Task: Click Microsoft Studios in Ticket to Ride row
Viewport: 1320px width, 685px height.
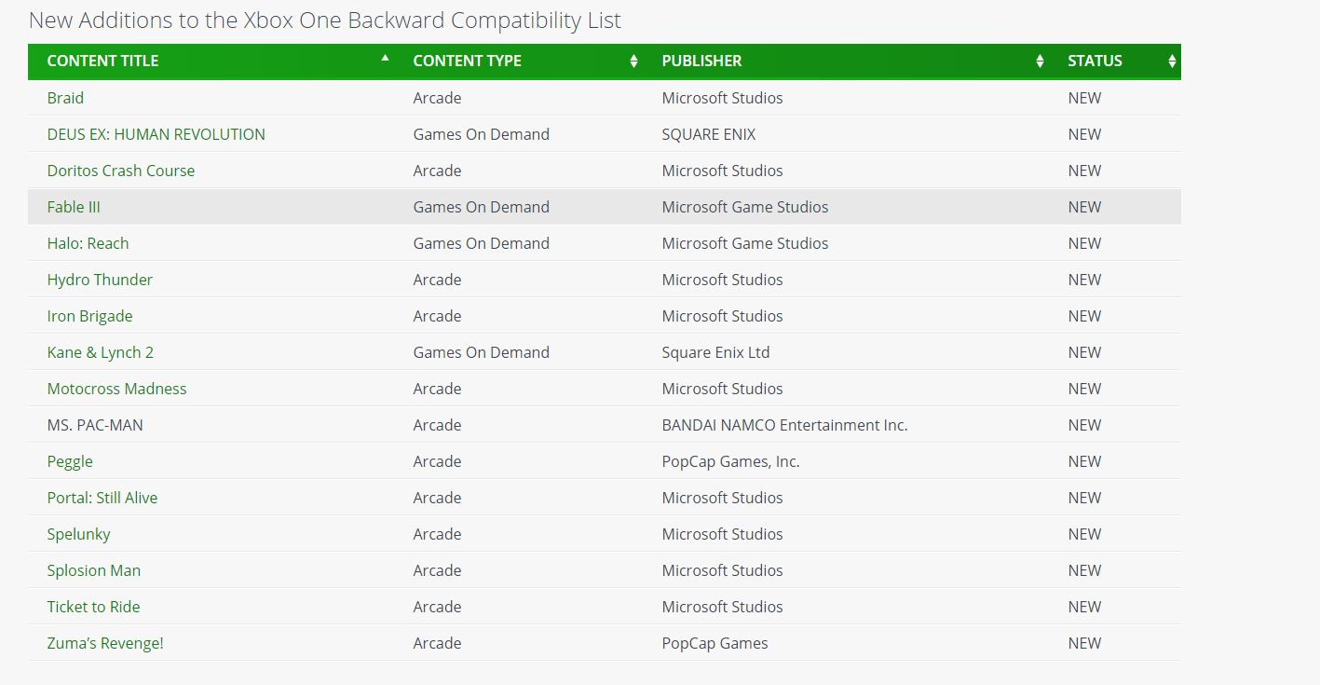Action: click(x=722, y=607)
